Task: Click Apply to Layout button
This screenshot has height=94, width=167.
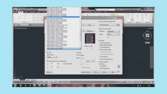Action: click(86, 72)
